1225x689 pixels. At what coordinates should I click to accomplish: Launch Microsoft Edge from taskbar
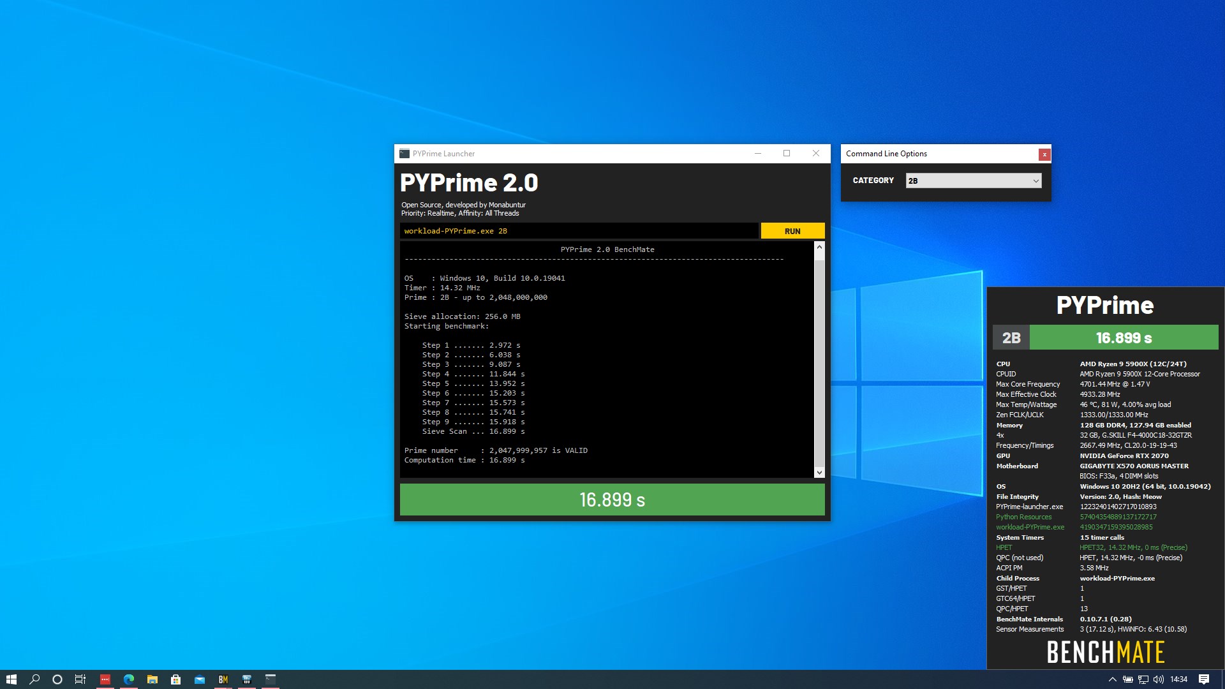pos(129,679)
